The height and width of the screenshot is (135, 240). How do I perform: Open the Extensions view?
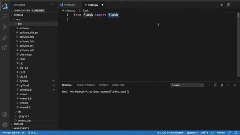(5, 48)
